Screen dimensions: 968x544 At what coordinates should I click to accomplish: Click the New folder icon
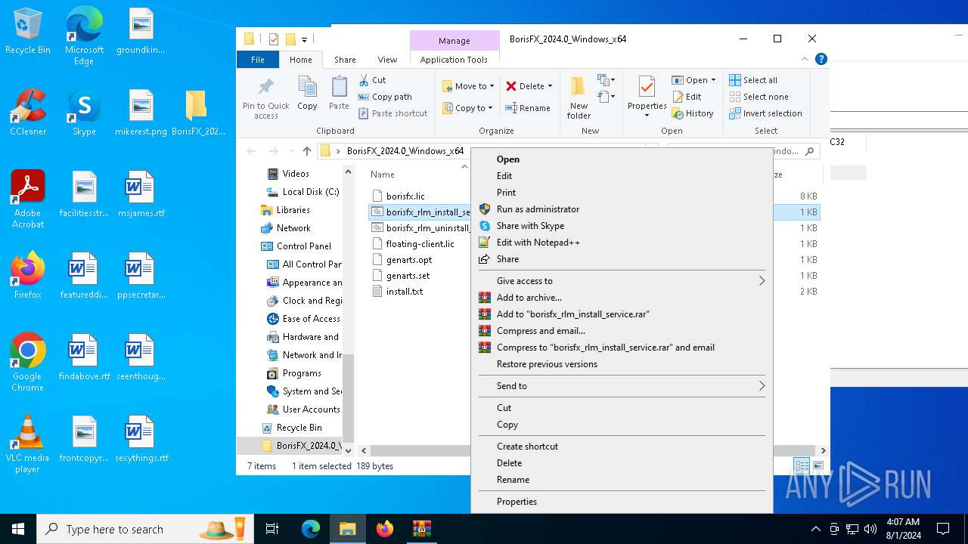pyautogui.click(x=579, y=87)
